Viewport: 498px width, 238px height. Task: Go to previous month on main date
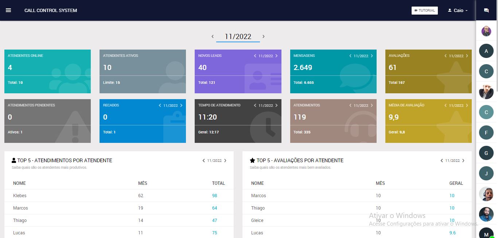pos(213,36)
